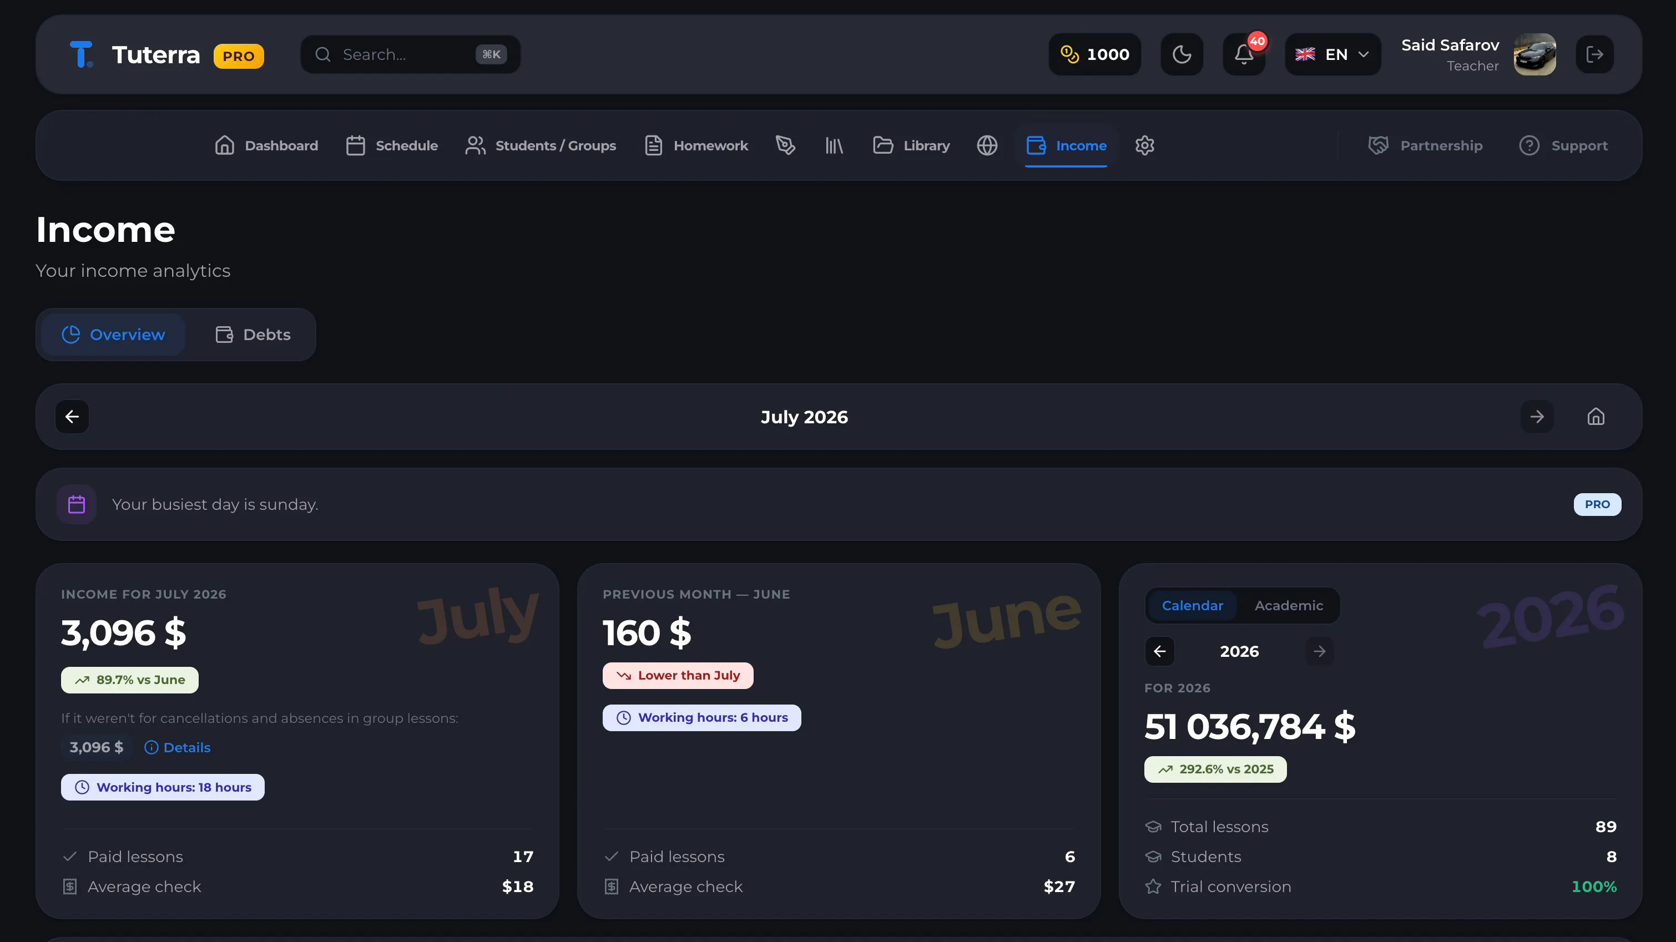Expand the EN language dropdown

(x=1332, y=55)
